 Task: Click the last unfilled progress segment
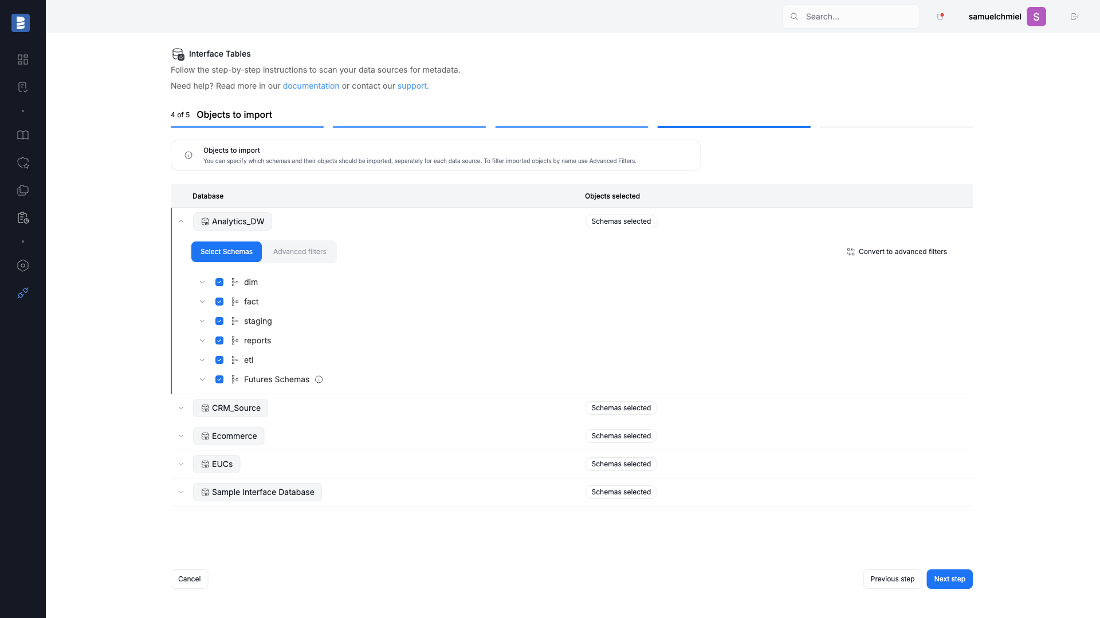click(x=896, y=127)
